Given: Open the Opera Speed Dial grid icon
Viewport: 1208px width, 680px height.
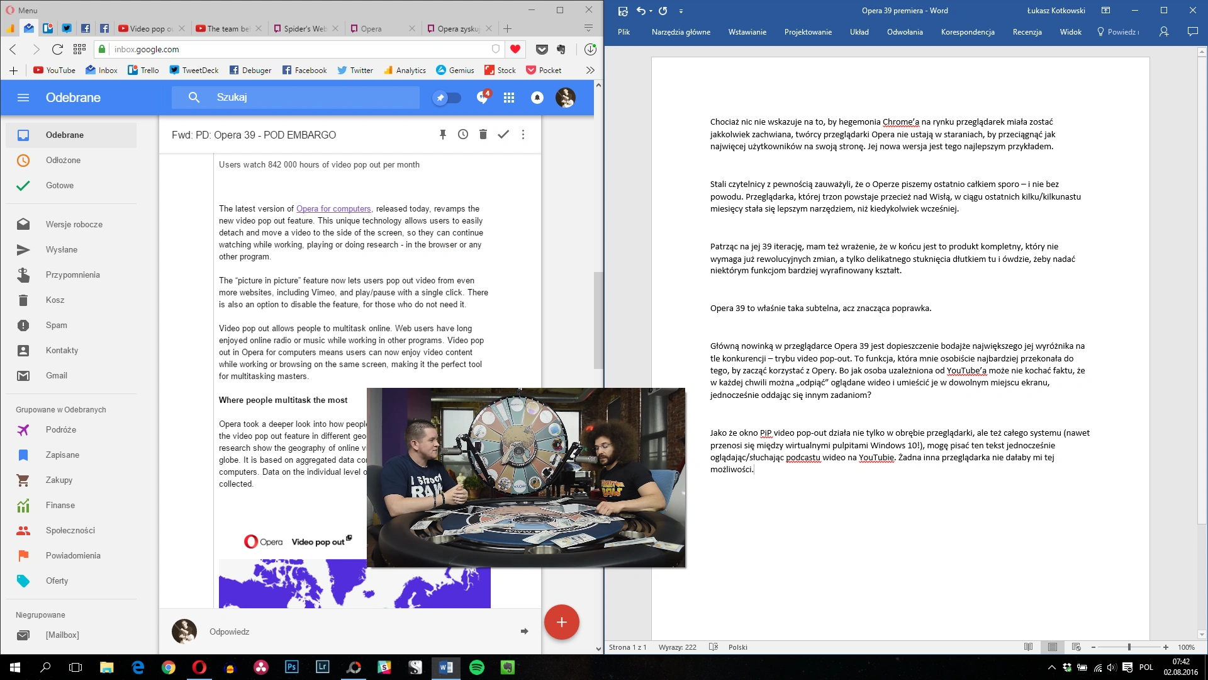Looking at the screenshot, I should pyautogui.click(x=79, y=49).
